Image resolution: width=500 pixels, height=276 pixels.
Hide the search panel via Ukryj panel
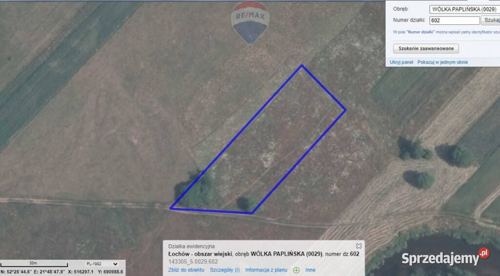click(401, 62)
